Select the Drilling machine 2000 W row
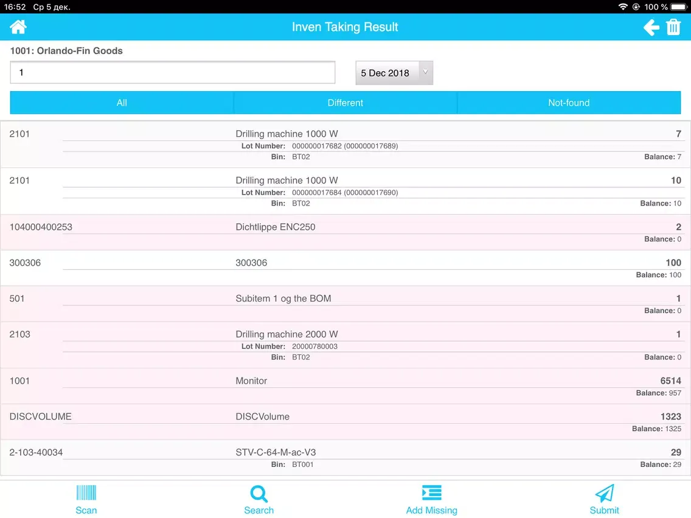 point(345,345)
